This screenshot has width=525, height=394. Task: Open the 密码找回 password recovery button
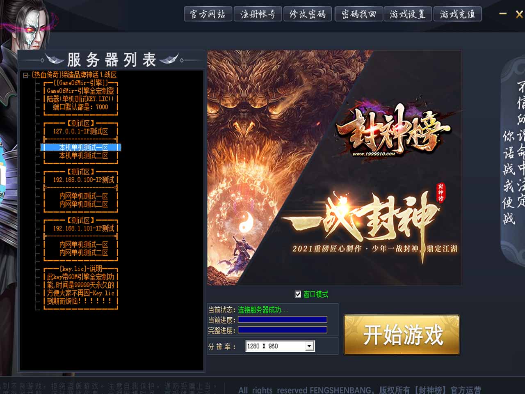coord(358,14)
